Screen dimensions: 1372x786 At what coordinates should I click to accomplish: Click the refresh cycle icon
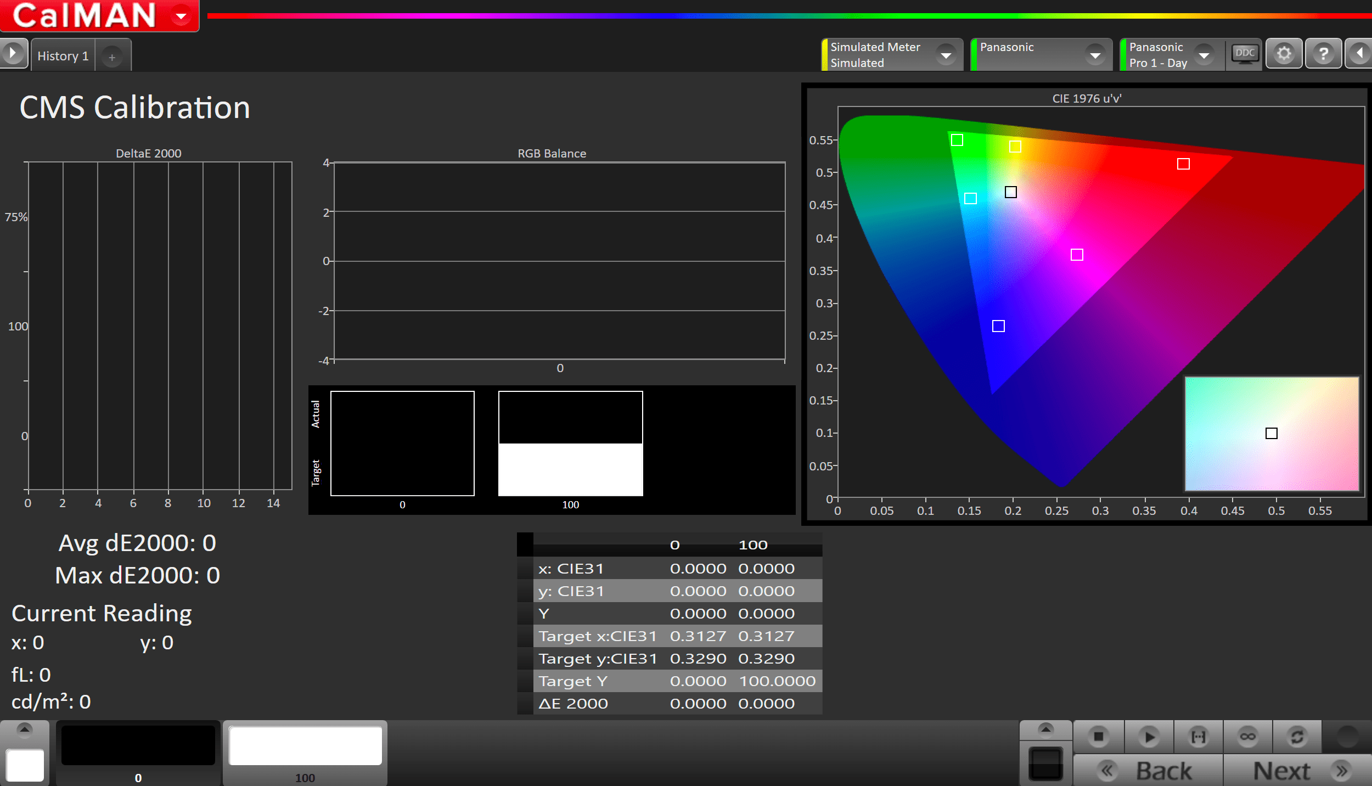click(x=1297, y=737)
